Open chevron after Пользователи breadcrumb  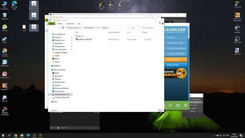[x=95, y=28]
